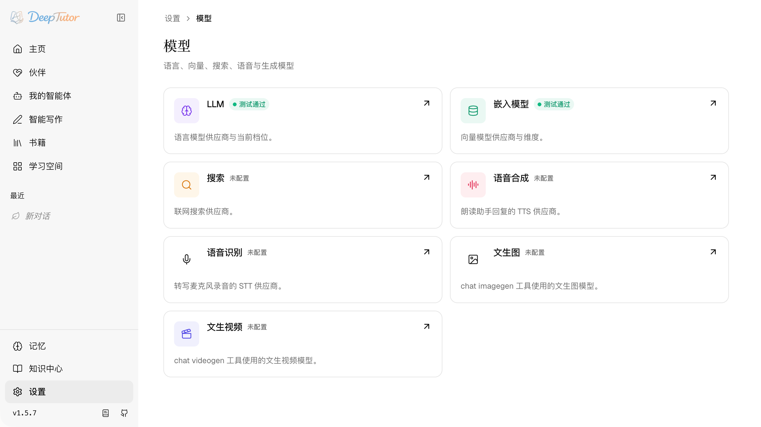Click the 未配置 status on 文生视频 card
The width and height of the screenshot is (761, 427).
click(x=257, y=327)
